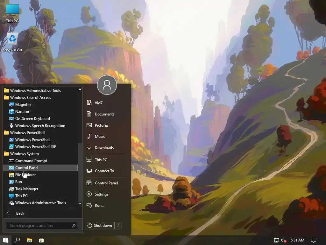Open the Action Center notifications icon
This screenshot has width=326, height=245.
tap(314, 240)
